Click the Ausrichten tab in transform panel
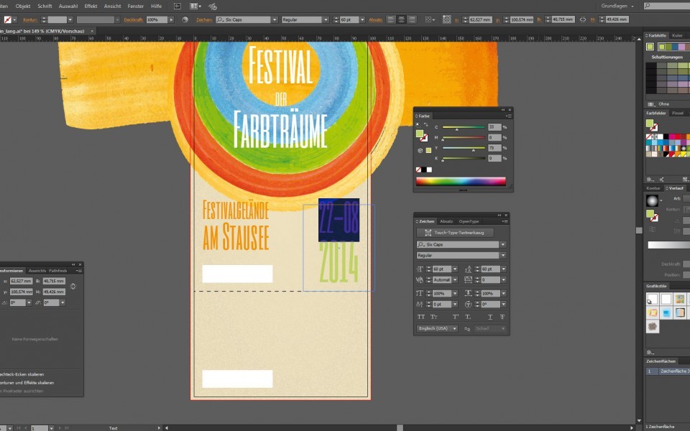The height and width of the screenshot is (431, 690). pos(37,271)
